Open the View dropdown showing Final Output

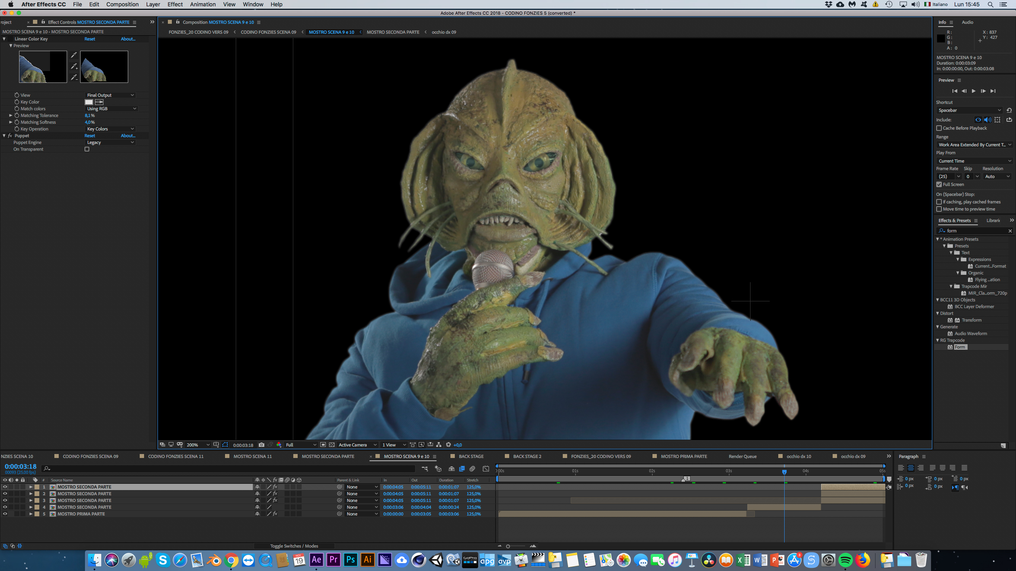pos(111,95)
